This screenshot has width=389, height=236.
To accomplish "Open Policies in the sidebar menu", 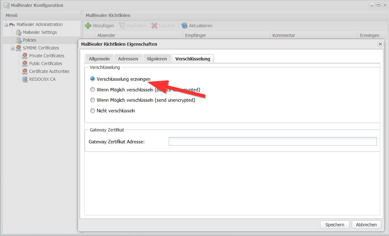I will tap(29, 40).
